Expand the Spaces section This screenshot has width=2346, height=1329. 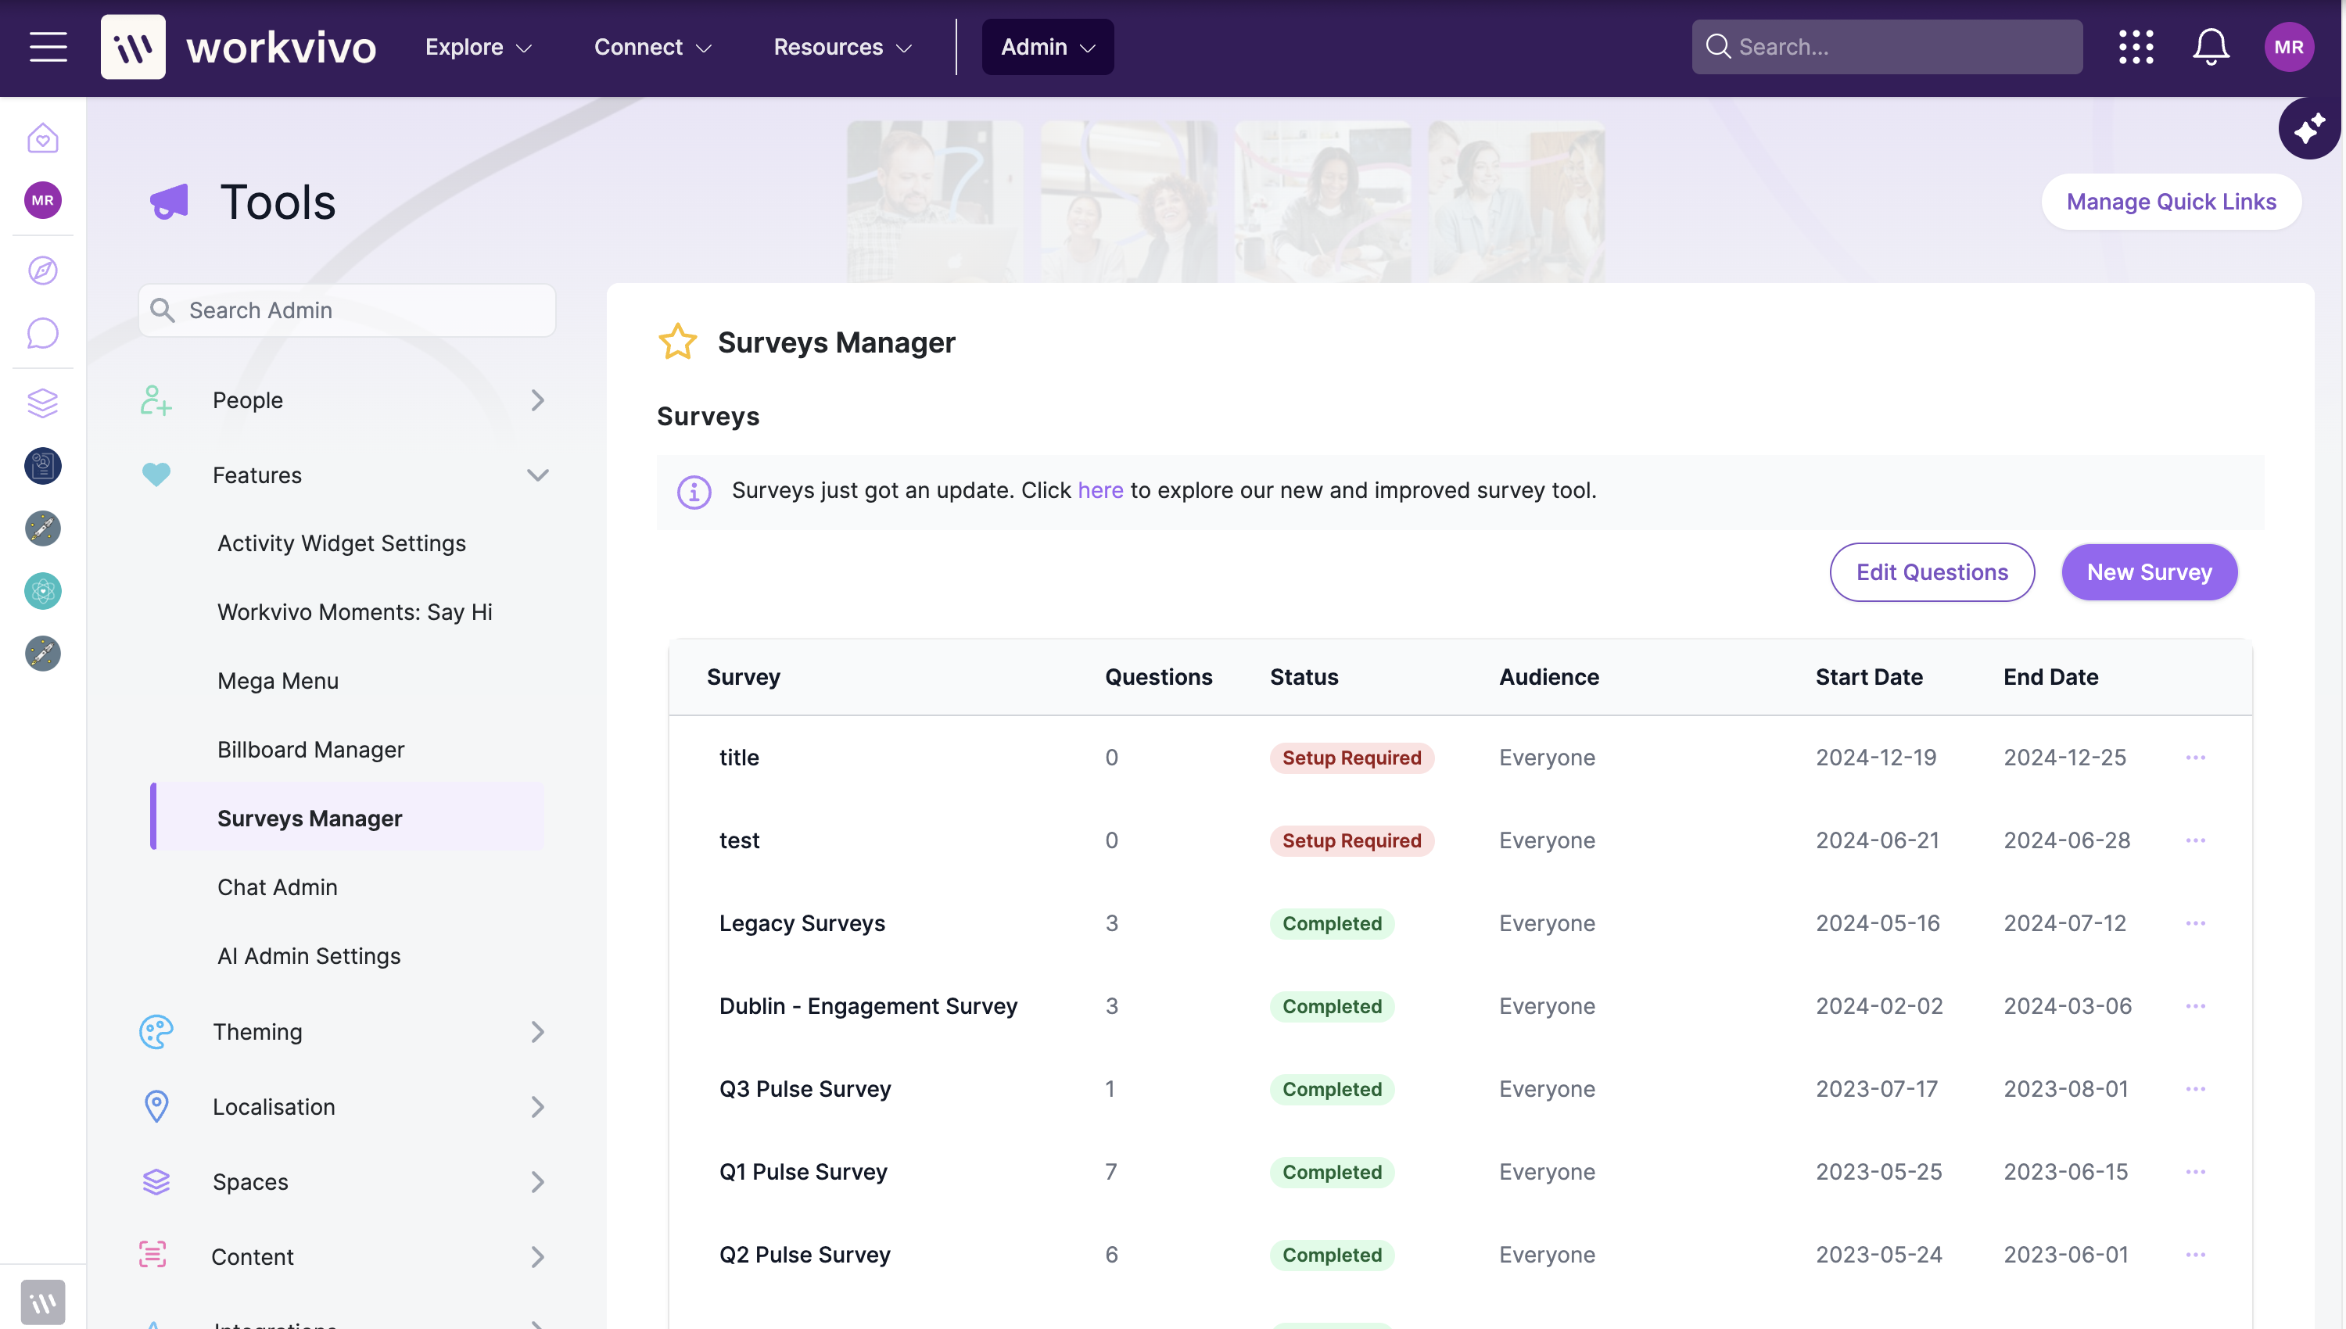[343, 1181]
